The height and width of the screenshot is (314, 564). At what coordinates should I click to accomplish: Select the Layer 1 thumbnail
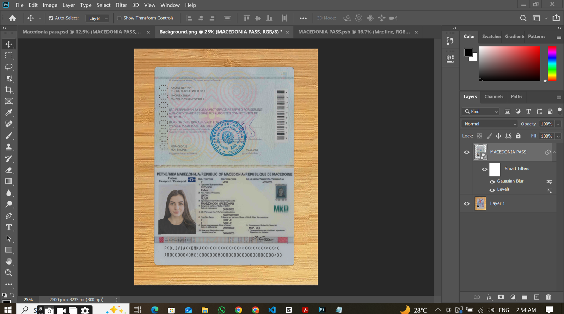pos(480,203)
